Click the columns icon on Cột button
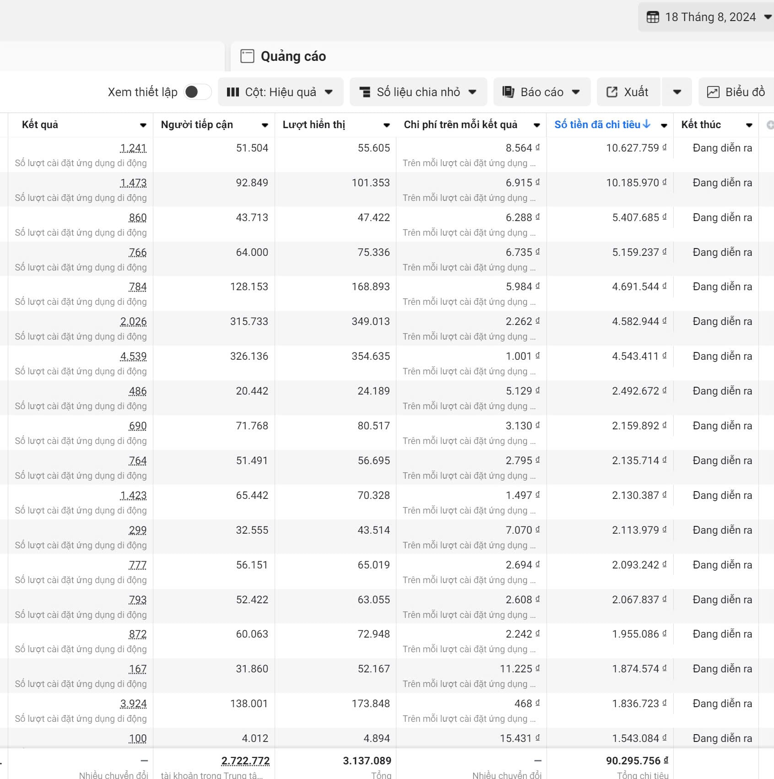The height and width of the screenshot is (779, 774). tap(233, 92)
